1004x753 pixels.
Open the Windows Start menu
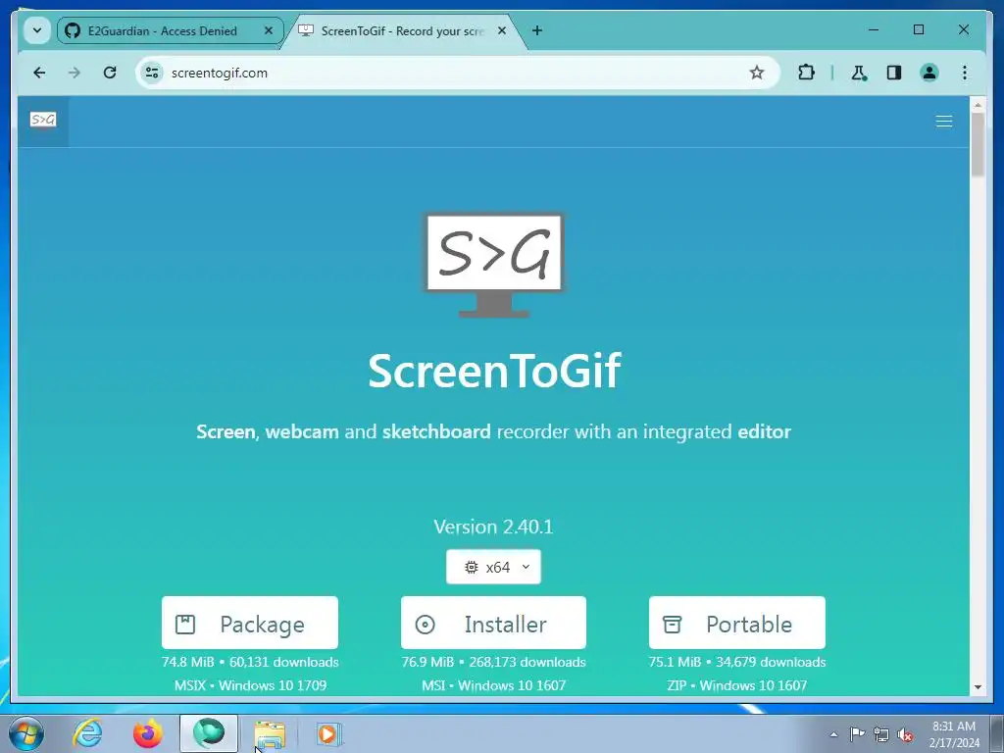(26, 733)
